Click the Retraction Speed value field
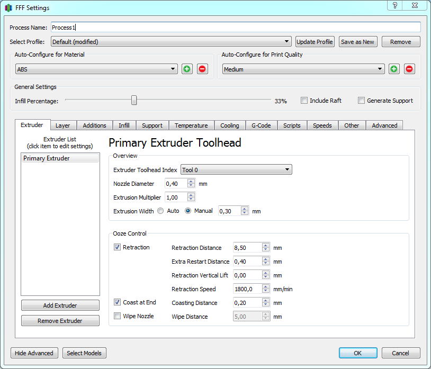The width and height of the screenshot is (431, 369). (248, 289)
